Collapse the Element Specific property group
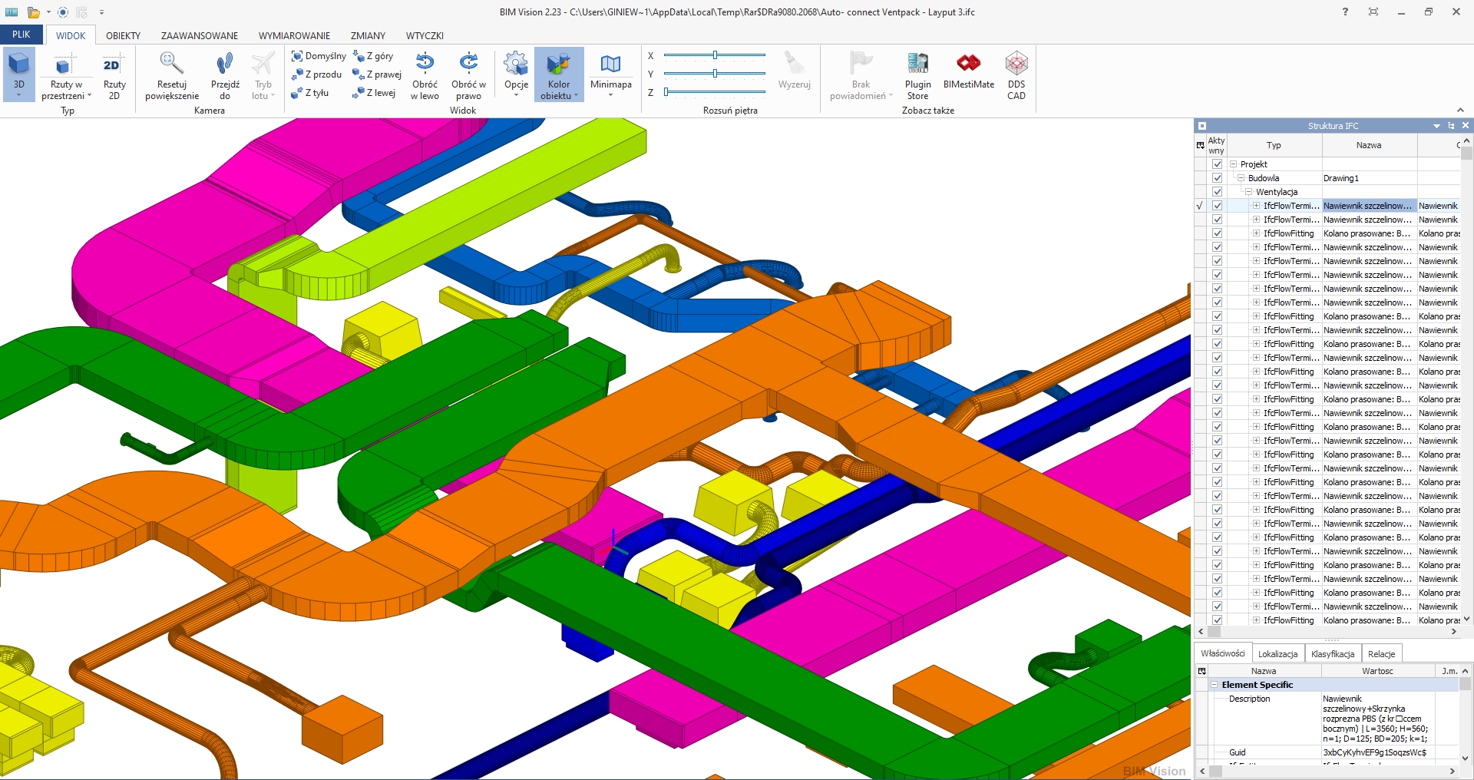The height and width of the screenshot is (780, 1474). pyautogui.click(x=1215, y=685)
